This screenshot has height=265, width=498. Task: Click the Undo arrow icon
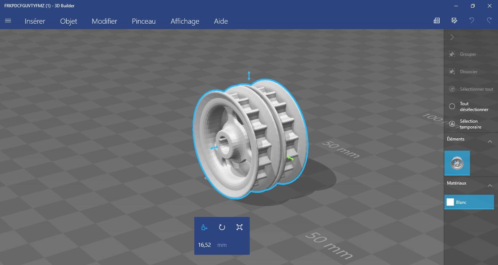click(x=472, y=21)
